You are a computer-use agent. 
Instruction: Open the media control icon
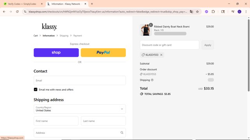tap(233, 12)
